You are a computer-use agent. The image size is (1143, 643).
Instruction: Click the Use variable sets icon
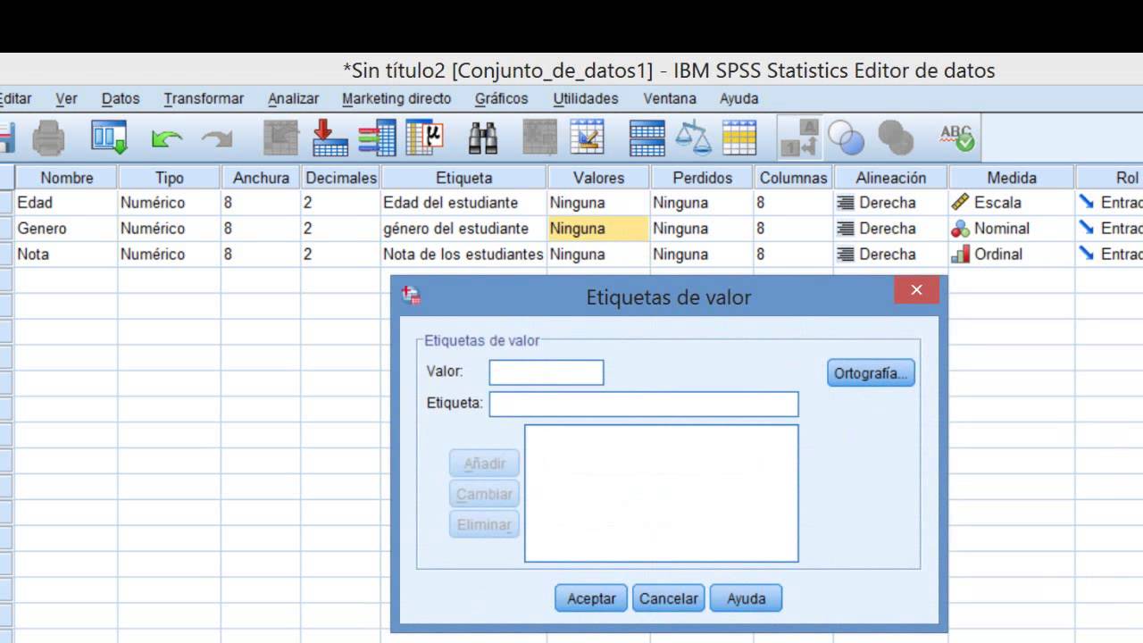(846, 138)
